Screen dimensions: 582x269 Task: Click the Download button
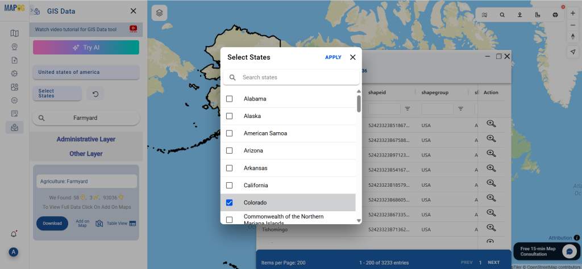[x=52, y=223]
